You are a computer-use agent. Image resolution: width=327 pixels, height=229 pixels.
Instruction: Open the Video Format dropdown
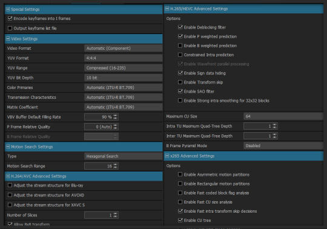(x=124, y=48)
